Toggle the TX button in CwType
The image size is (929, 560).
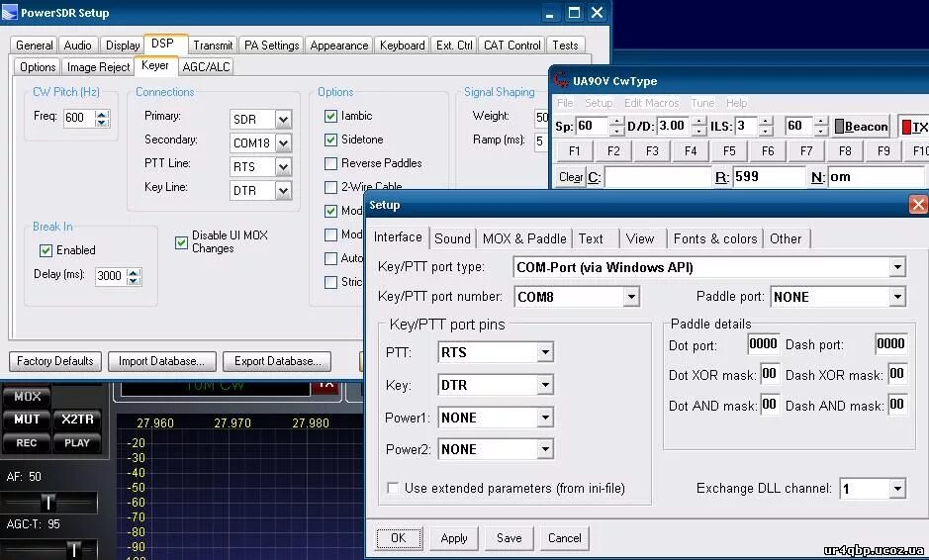coord(914,127)
